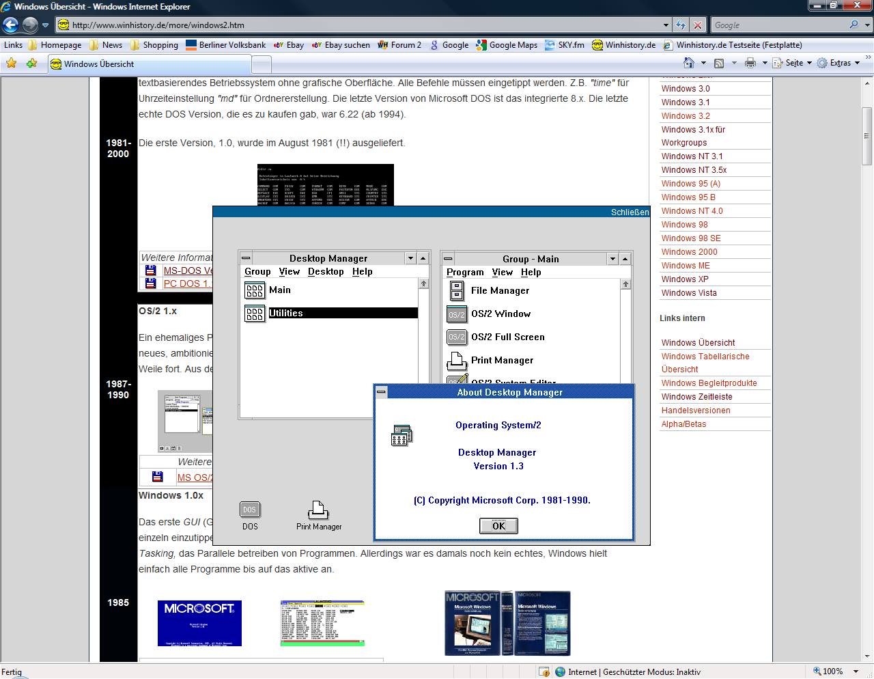Stop page loading with the red X icon
Image resolution: width=874 pixels, height=679 pixels.
click(697, 25)
